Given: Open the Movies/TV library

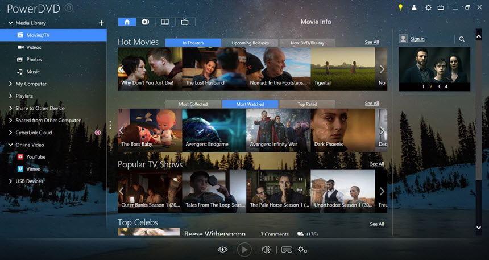Looking at the screenshot, I should click(53, 35).
